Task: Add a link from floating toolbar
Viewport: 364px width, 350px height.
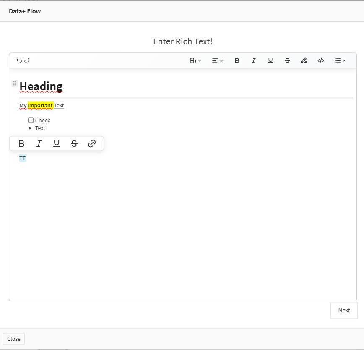Action: (x=92, y=144)
